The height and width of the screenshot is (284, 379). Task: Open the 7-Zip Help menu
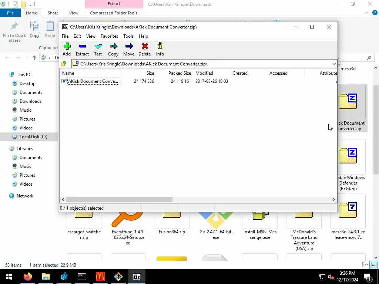[x=143, y=36]
